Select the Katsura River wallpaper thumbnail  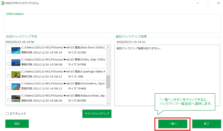16,99
